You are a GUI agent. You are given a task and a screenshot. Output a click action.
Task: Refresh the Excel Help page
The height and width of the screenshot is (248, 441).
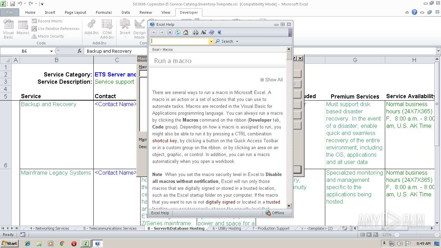pyautogui.click(x=177, y=32)
